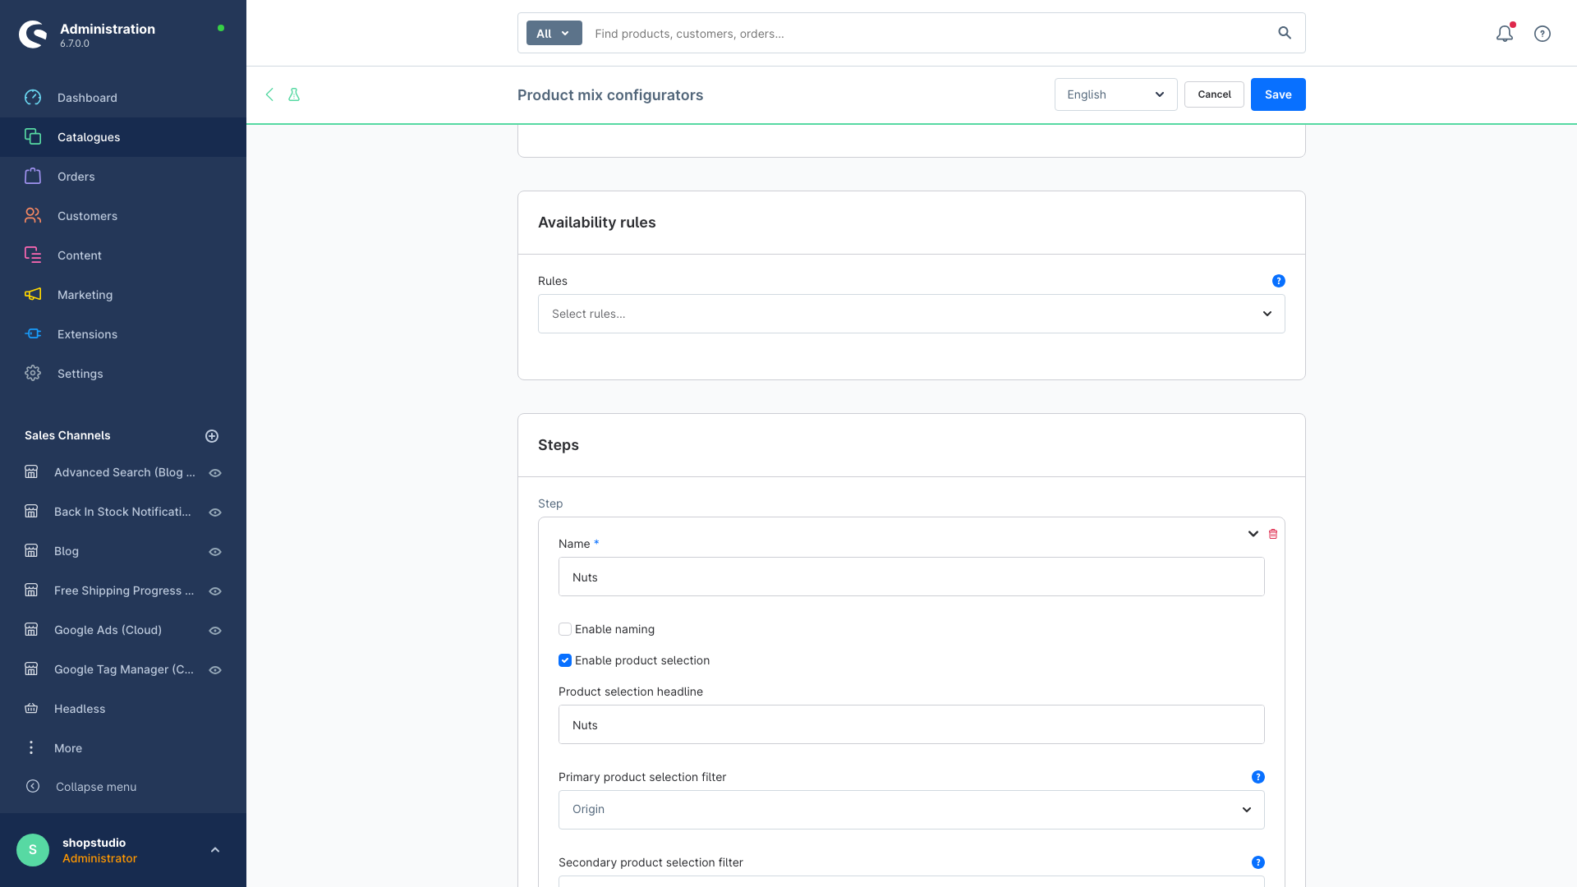Show help for Primary product selection filter

(1258, 777)
